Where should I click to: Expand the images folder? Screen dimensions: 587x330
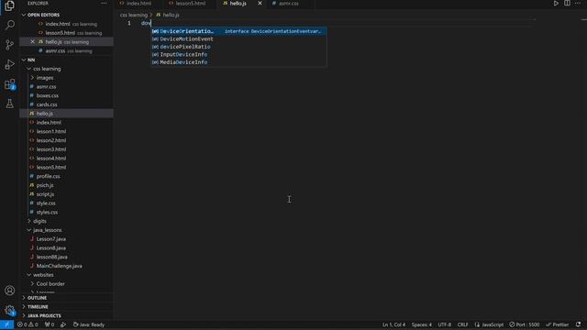coord(45,77)
